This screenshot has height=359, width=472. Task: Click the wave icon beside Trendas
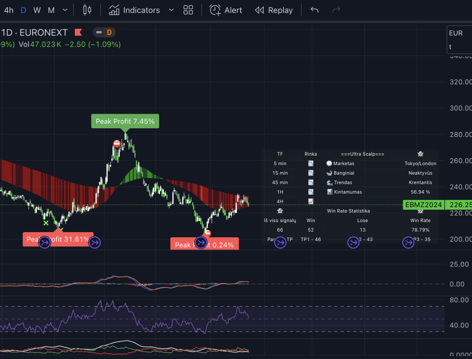pos(329,183)
